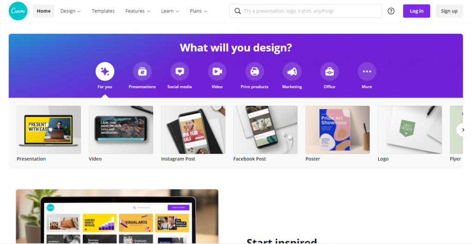Select the For you sparkle icon

coord(105,71)
